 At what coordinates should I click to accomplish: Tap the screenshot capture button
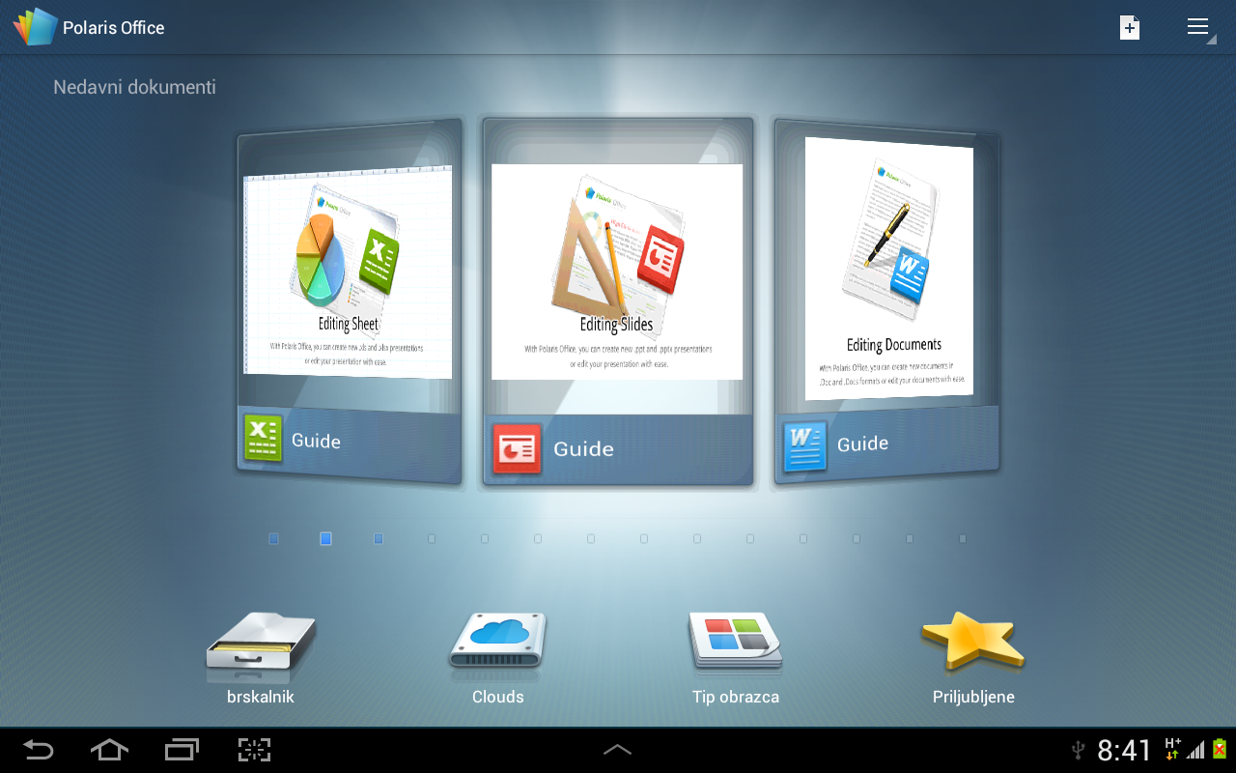254,750
